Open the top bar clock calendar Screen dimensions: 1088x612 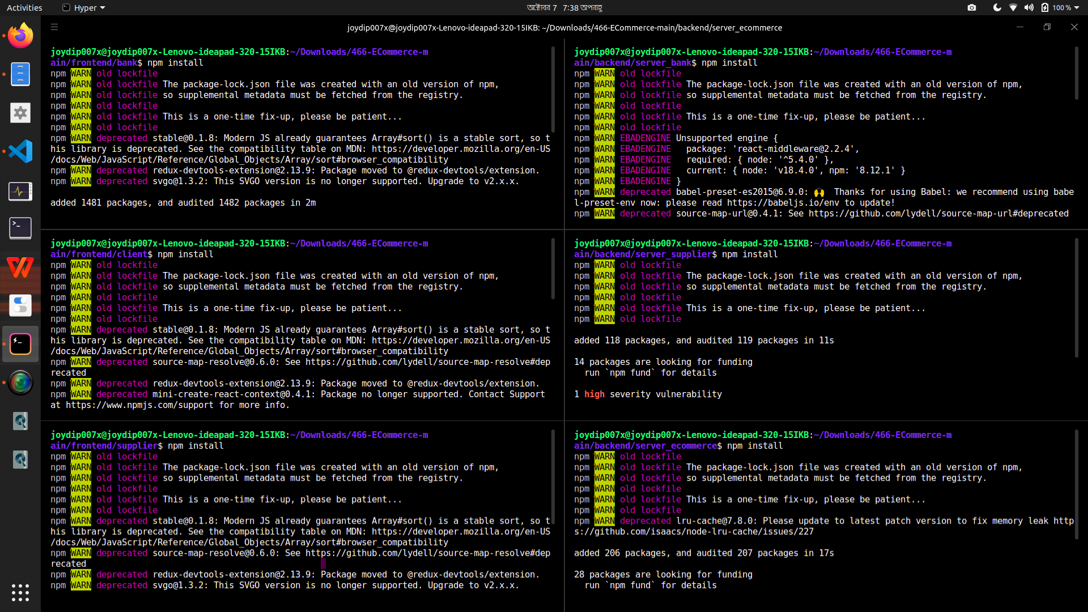pyautogui.click(x=564, y=8)
